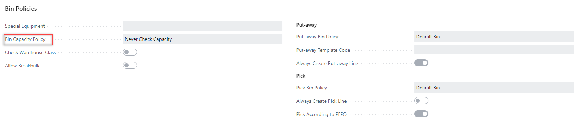The image size is (580, 131).
Task: Click the Pick According to FEFO label
Action: click(321, 115)
